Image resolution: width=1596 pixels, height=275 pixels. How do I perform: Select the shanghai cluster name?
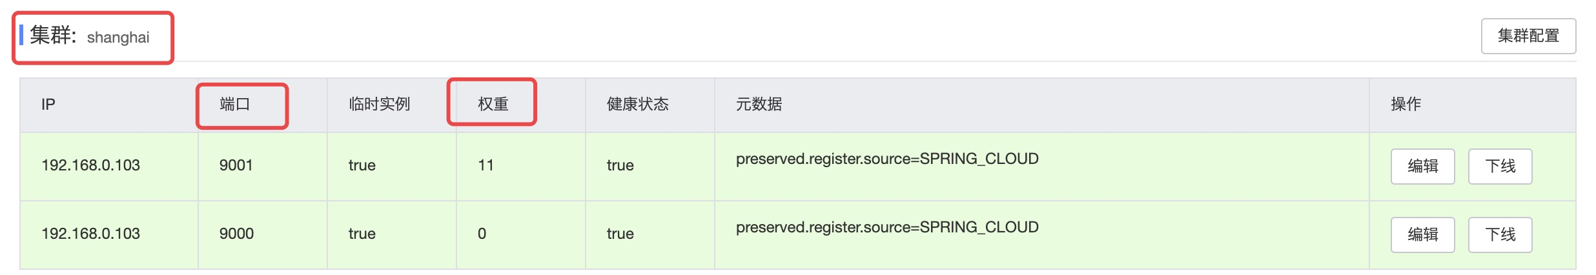(118, 38)
